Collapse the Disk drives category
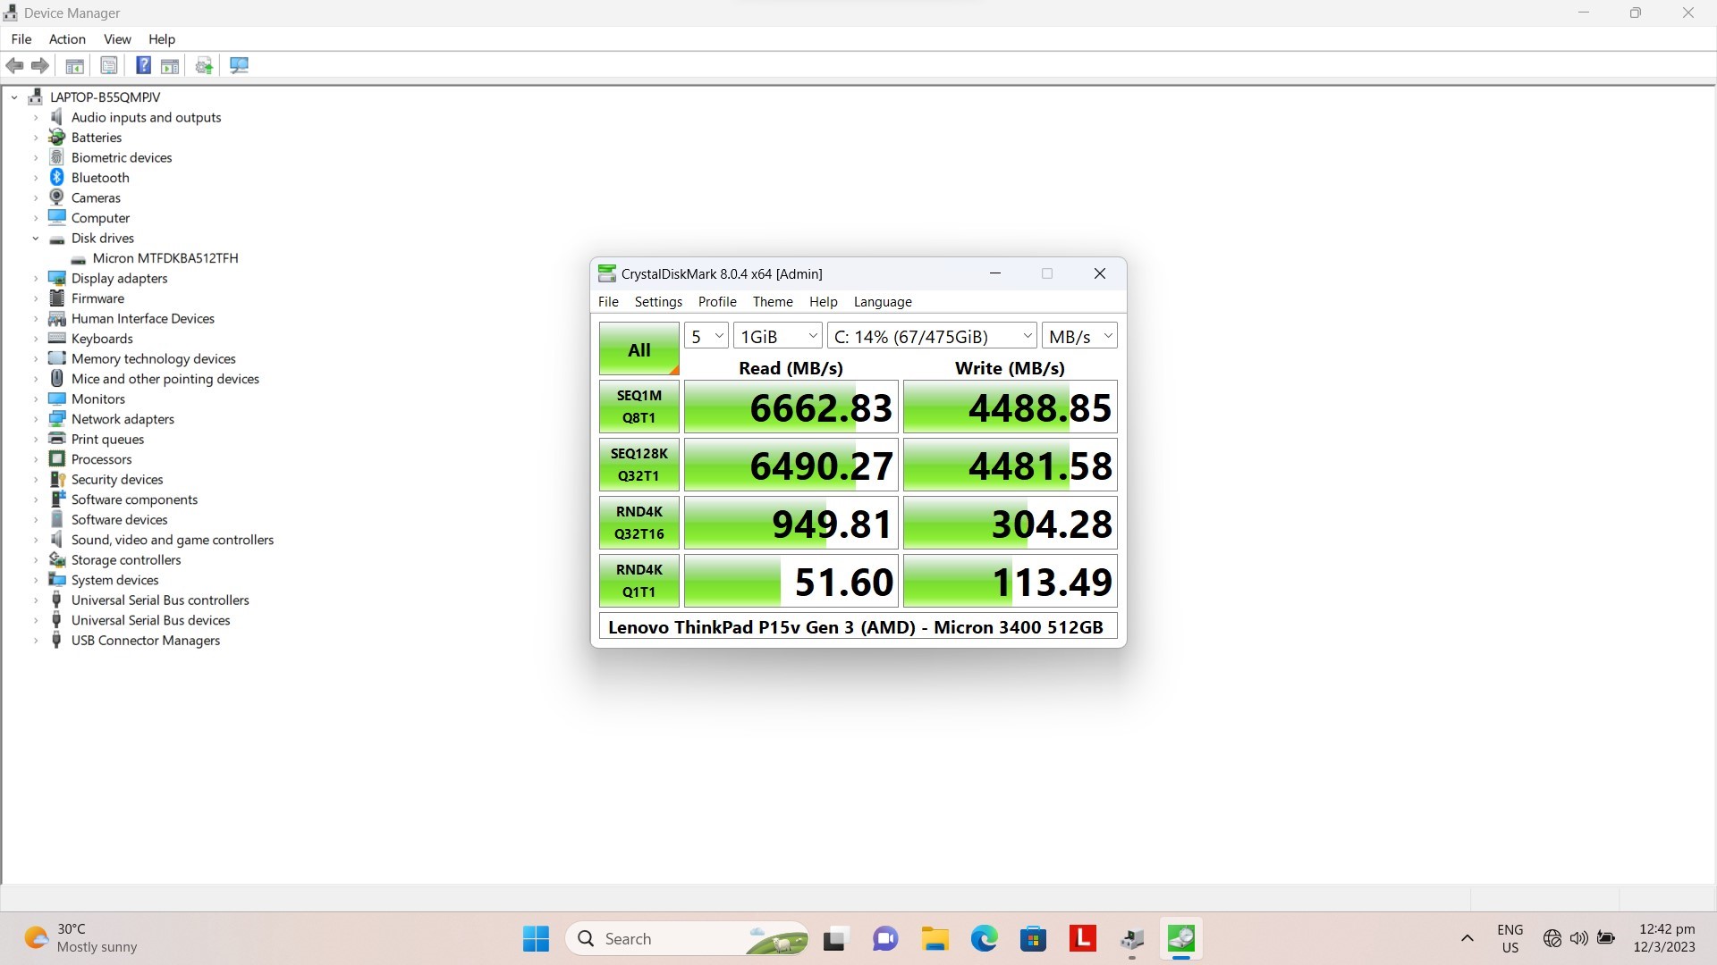Image resolution: width=1717 pixels, height=965 pixels. click(36, 238)
